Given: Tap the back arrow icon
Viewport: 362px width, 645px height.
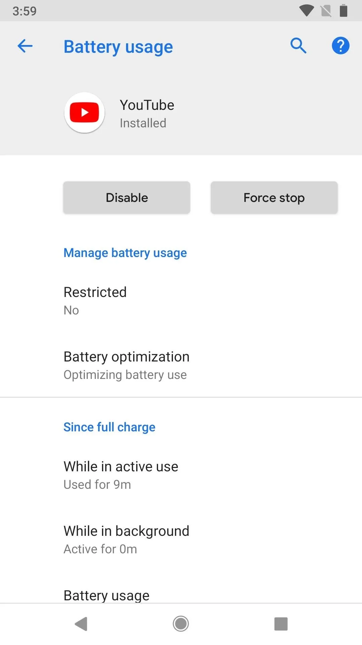Looking at the screenshot, I should [25, 46].
